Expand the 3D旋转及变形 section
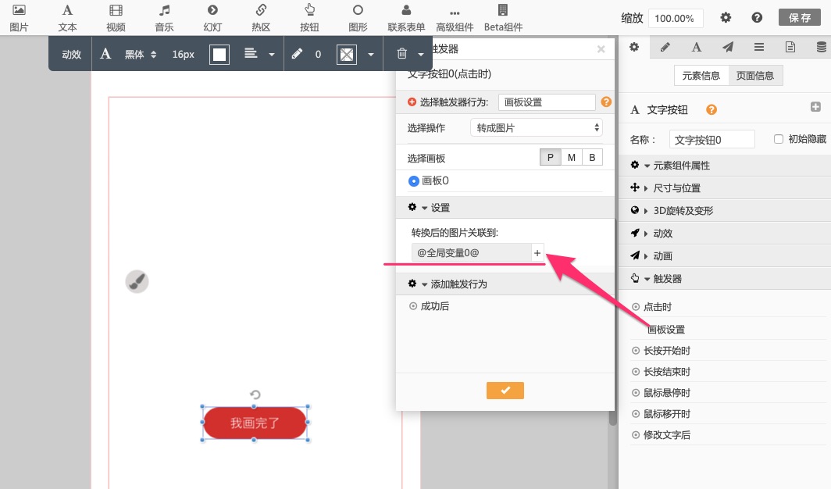Viewport: 831px width, 489px height. pos(683,211)
